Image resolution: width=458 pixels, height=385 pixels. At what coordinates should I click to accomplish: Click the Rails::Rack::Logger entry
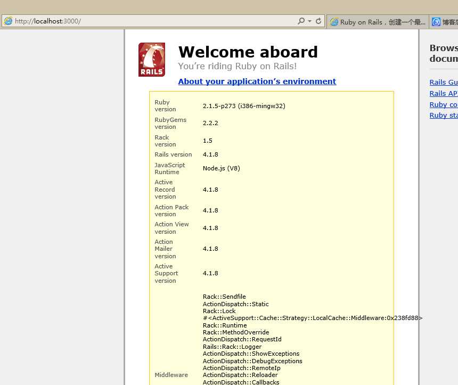[x=232, y=347]
